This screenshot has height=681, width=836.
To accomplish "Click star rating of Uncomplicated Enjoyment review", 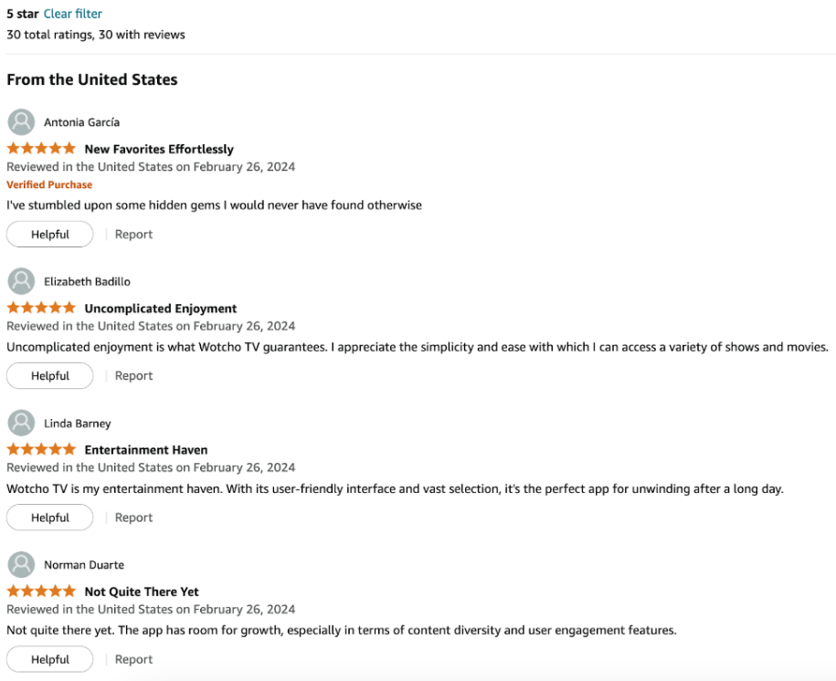I will 41,309.
